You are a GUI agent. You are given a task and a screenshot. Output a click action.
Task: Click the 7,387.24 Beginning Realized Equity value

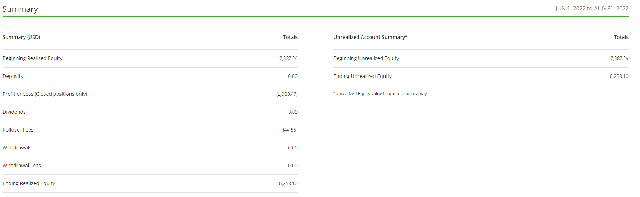[288, 58]
